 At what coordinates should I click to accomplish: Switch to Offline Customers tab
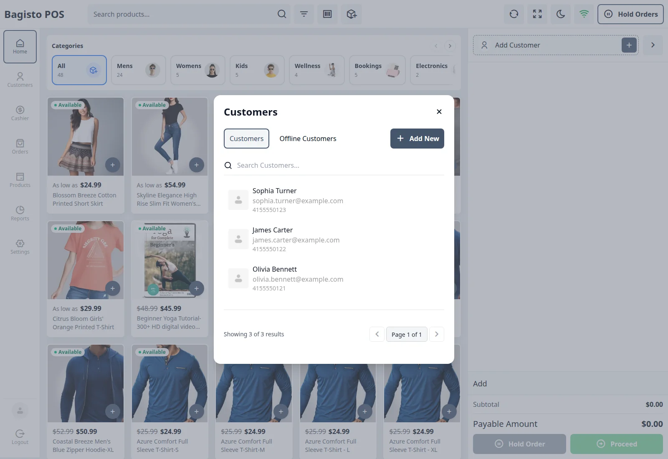[308, 139]
